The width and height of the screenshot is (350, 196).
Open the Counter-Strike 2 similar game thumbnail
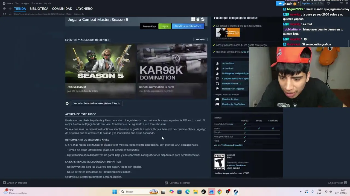[x=228, y=32]
